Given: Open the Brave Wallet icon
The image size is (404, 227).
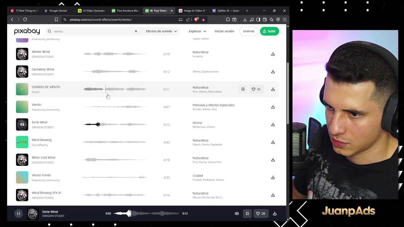Looking at the screenshot, I should pos(265,20).
